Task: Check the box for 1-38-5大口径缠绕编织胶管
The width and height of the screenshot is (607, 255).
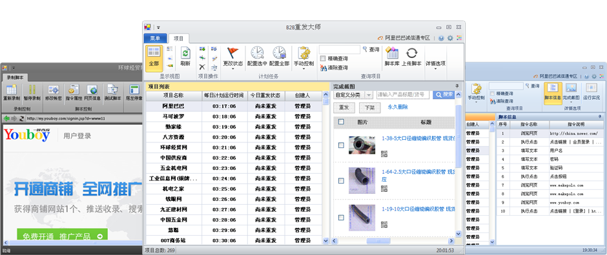Action: click(x=341, y=145)
